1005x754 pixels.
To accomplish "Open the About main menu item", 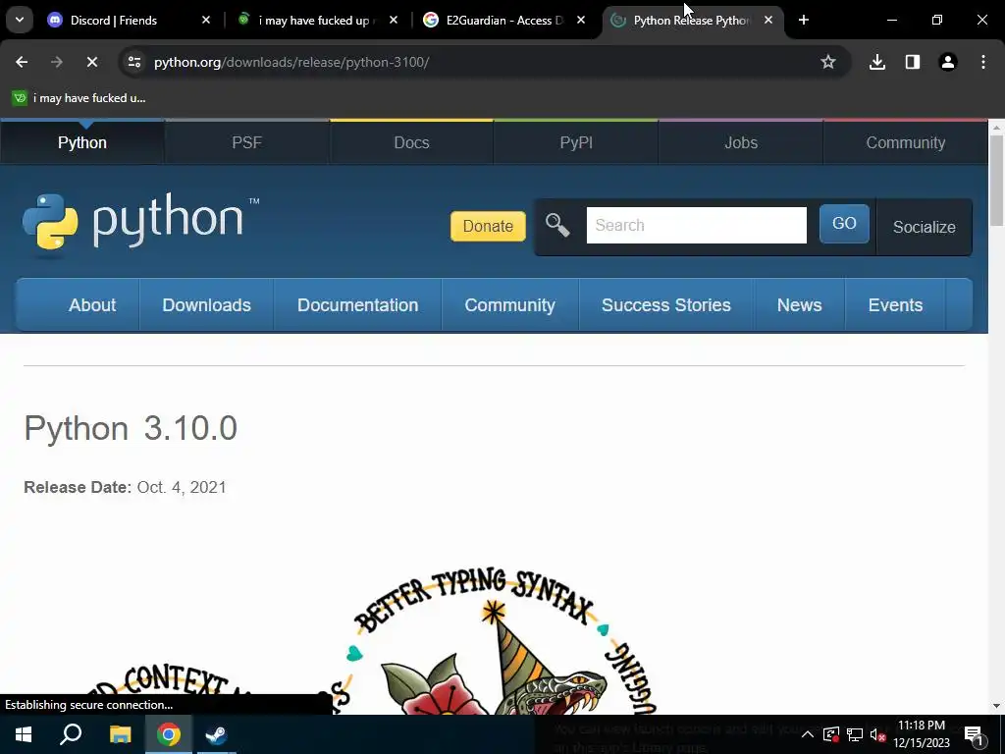I will click(x=92, y=305).
